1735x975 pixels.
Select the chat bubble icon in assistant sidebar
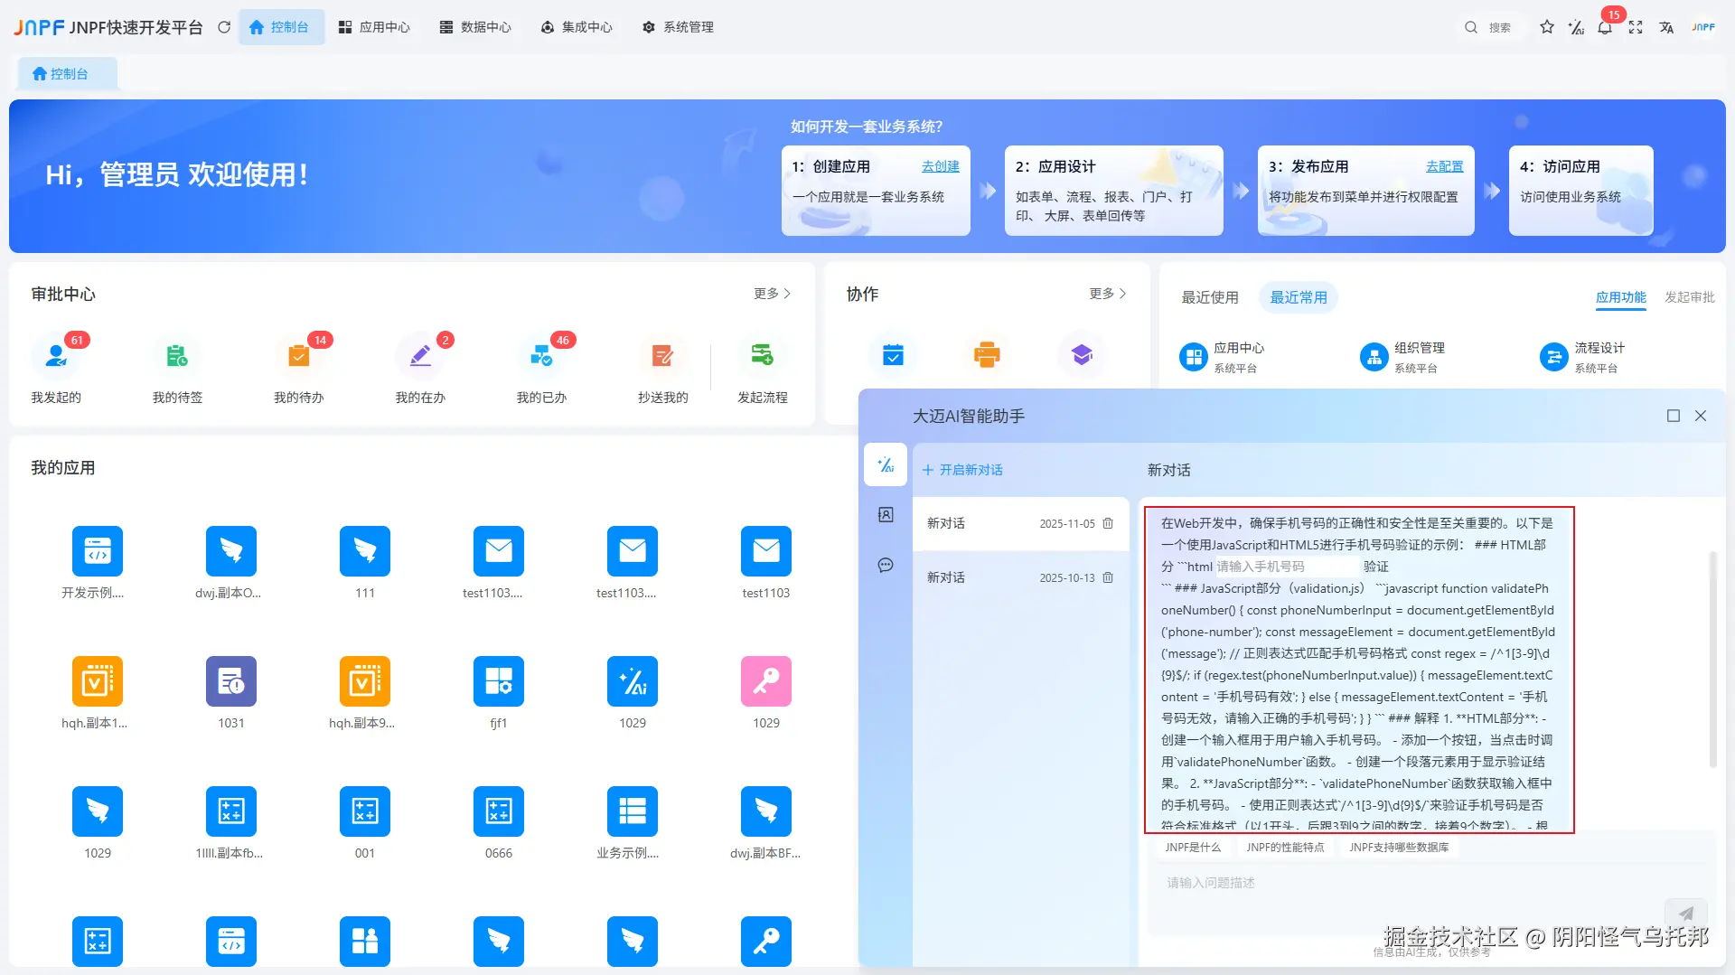(886, 565)
